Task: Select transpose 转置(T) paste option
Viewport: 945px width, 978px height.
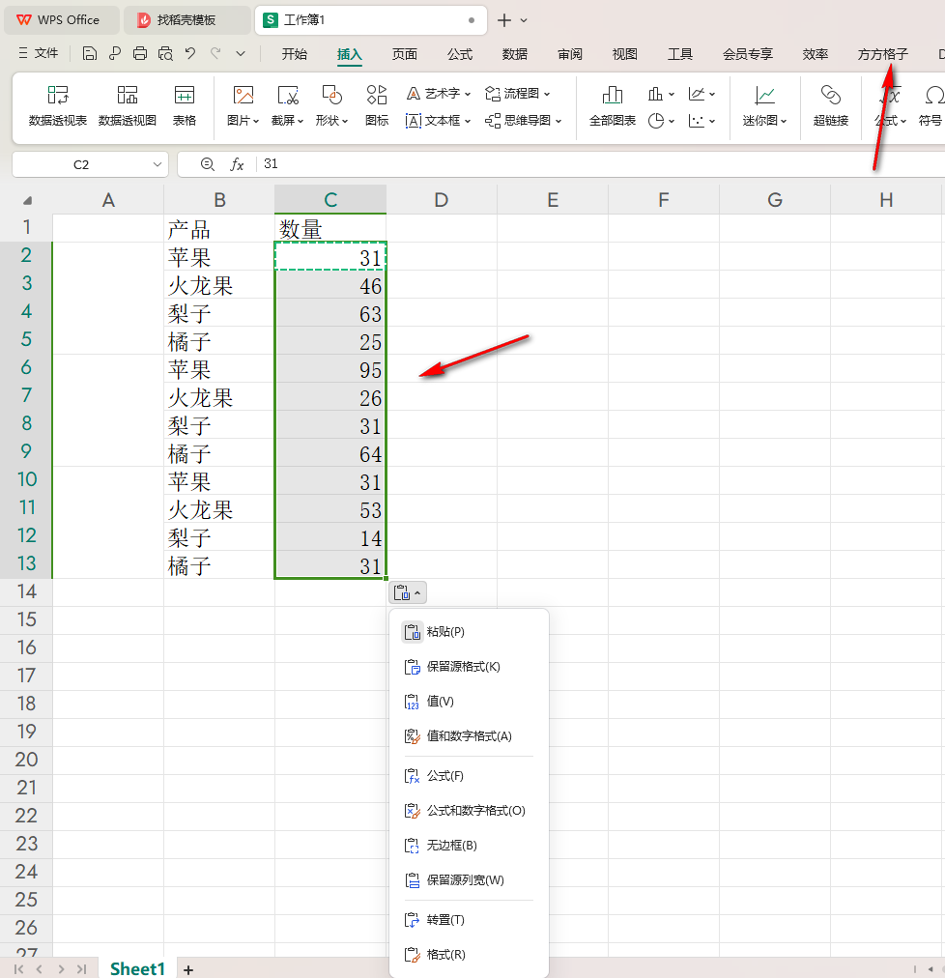Action: coord(445,920)
